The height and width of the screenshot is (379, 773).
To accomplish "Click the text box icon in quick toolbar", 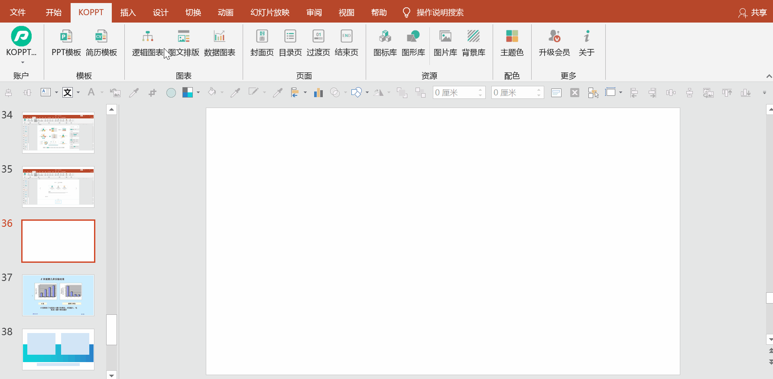I will click(x=45, y=92).
